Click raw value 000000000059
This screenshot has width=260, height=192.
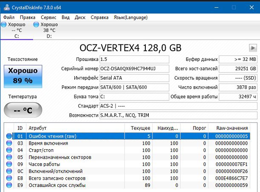point(232,185)
